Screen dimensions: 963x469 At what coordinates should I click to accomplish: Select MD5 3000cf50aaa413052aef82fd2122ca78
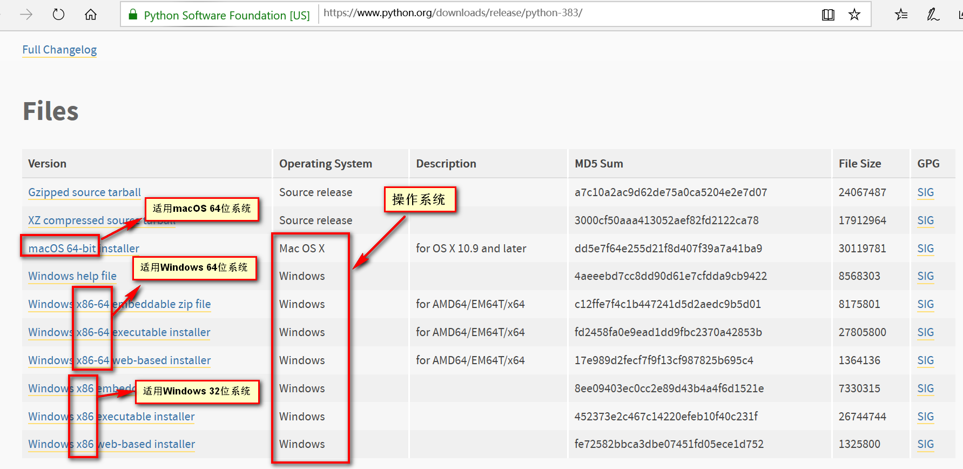coord(666,220)
